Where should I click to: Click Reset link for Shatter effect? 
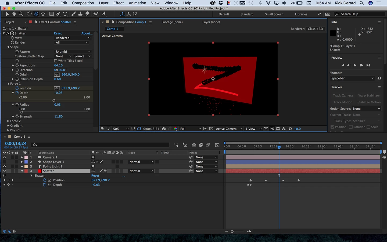point(58,33)
